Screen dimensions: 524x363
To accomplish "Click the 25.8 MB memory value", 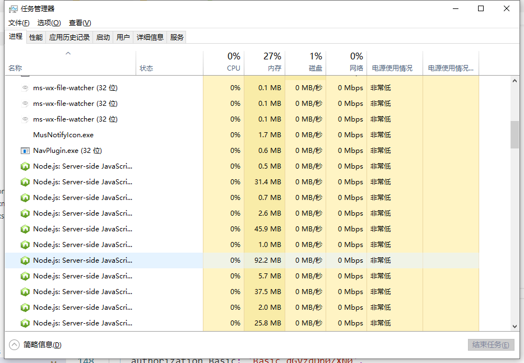I will click(268, 323).
